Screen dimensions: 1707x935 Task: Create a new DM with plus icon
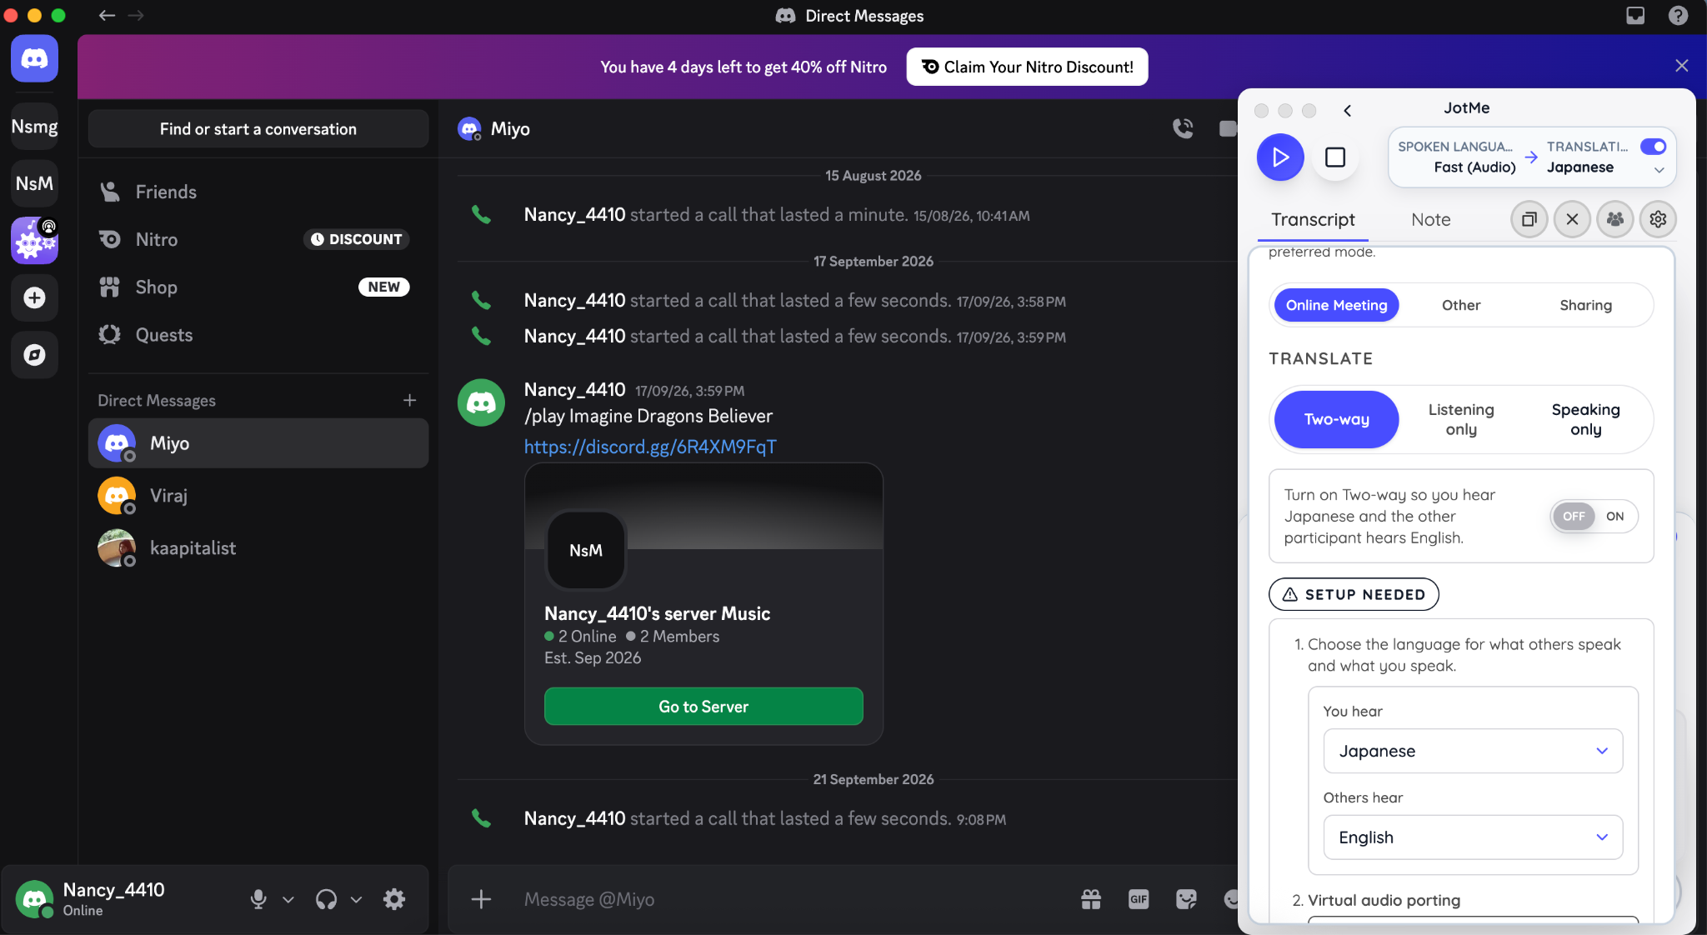tap(409, 400)
